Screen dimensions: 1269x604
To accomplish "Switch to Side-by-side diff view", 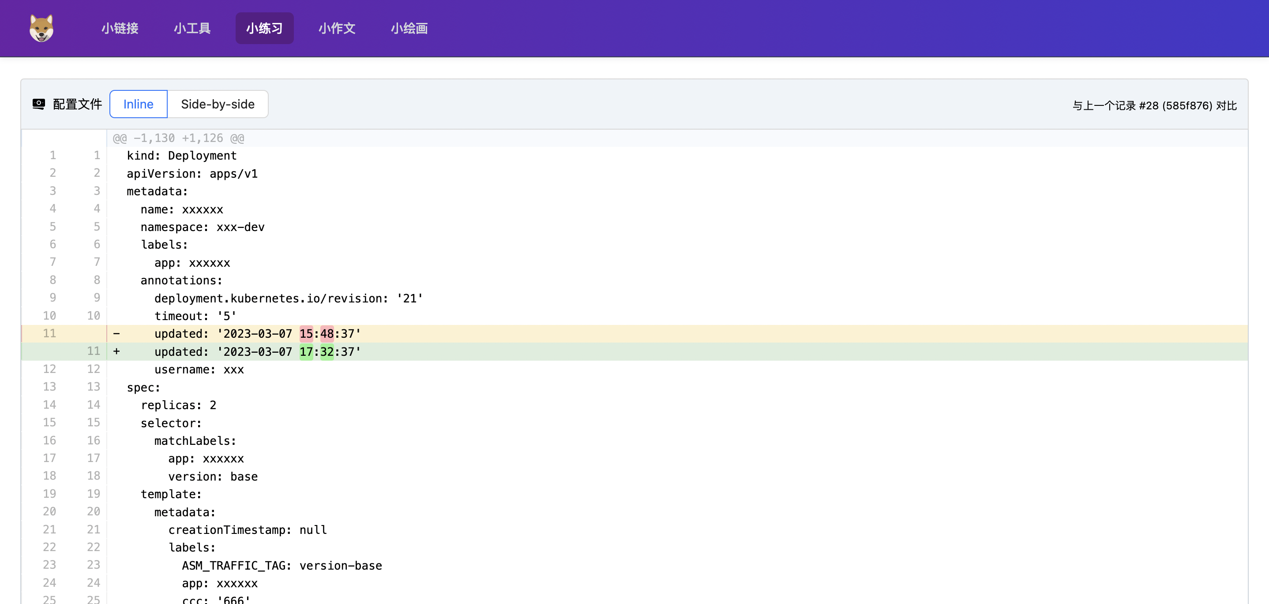I will (218, 104).
